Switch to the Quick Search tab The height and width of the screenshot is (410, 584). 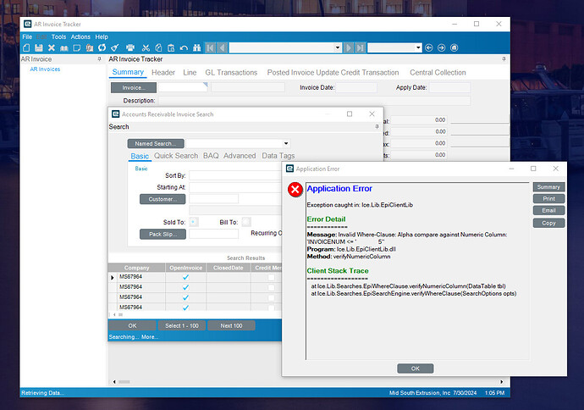tap(175, 156)
